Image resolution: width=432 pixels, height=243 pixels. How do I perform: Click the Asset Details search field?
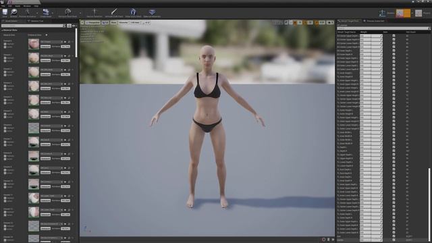[x=33, y=26]
